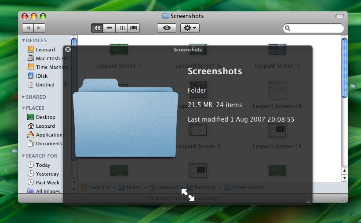Image resolution: width=361 pixels, height=223 pixels.
Task: Select the Leopard Screen-14 thumbnail
Action: click(277, 130)
